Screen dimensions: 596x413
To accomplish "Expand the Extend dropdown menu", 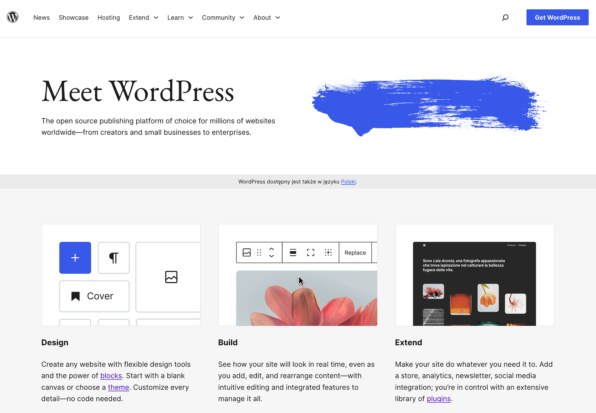I will [143, 17].
